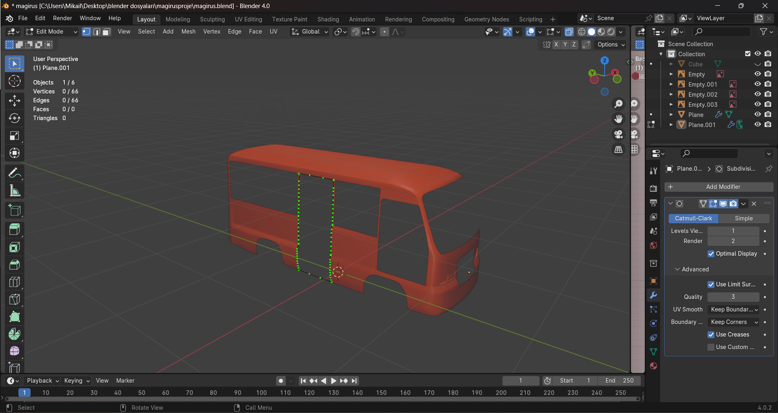Screen dimensions: 778x413
Task: Toggle X-ray display in viewport header
Action: click(x=569, y=32)
